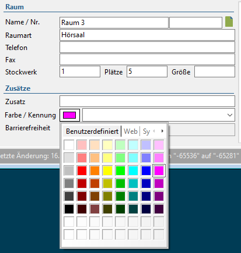Image resolution: width=241 pixels, height=253 pixels.
Task: Pick the brown swatch in the palette
Action: (x=95, y=196)
